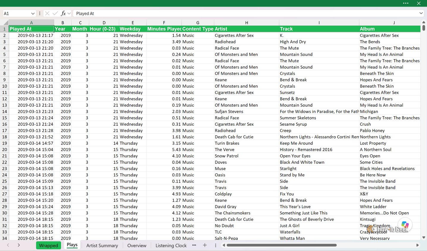Click the Insert Function fx icon
The image size is (427, 251).
[x=63, y=13]
